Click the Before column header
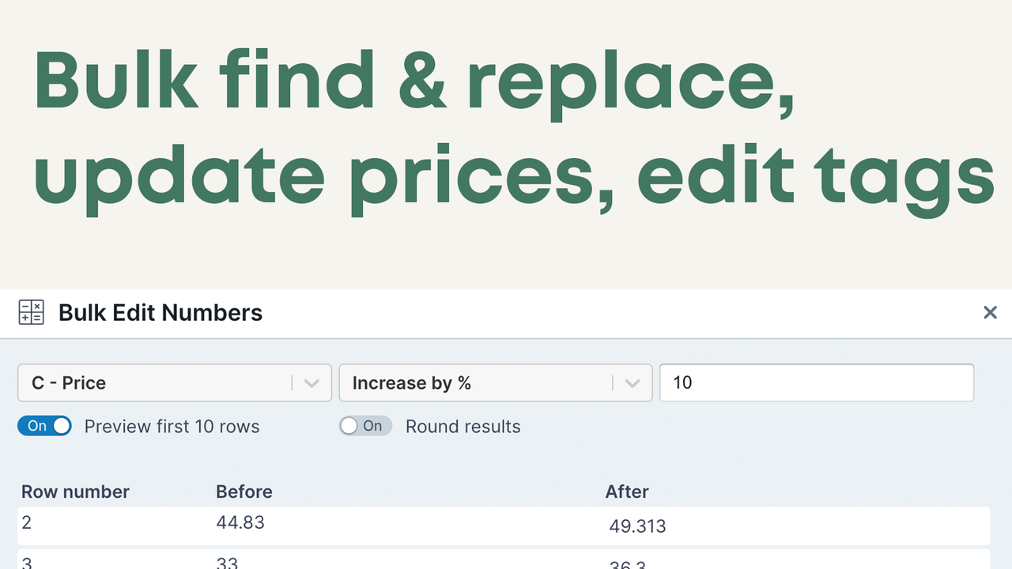Image resolution: width=1012 pixels, height=569 pixels. pos(244,492)
